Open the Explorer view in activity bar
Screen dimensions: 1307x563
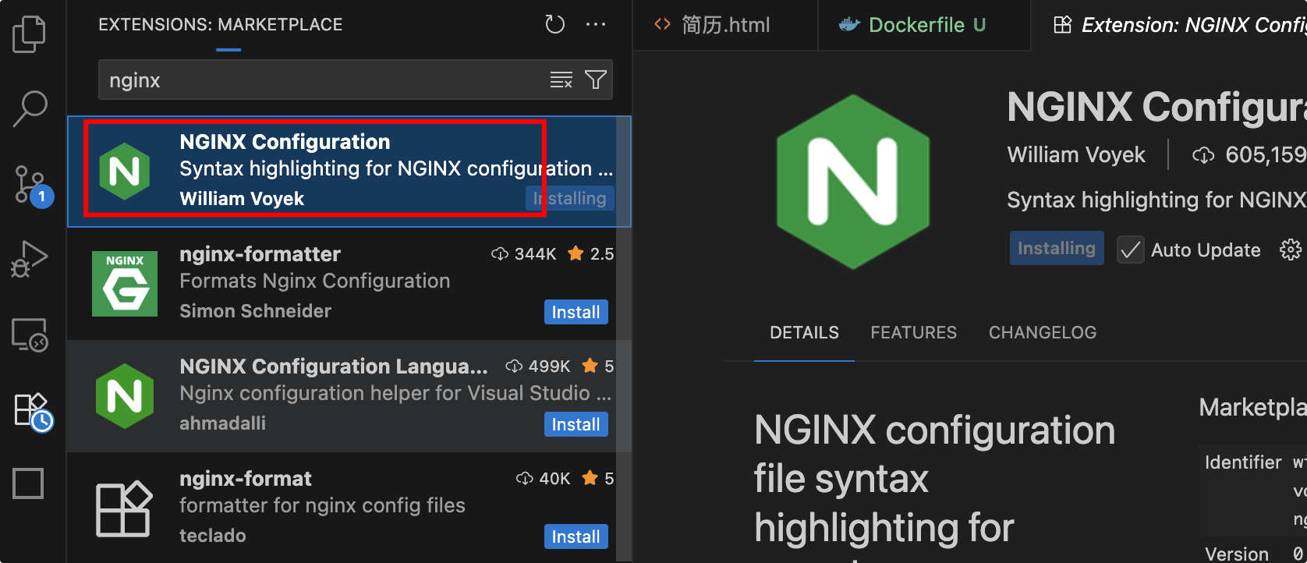tap(30, 34)
